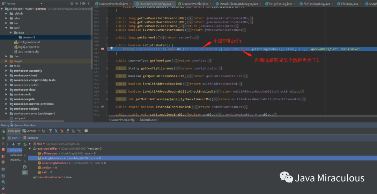
Task: Click the Pause Program icon
Action: pyautogui.click(x=3, y=144)
